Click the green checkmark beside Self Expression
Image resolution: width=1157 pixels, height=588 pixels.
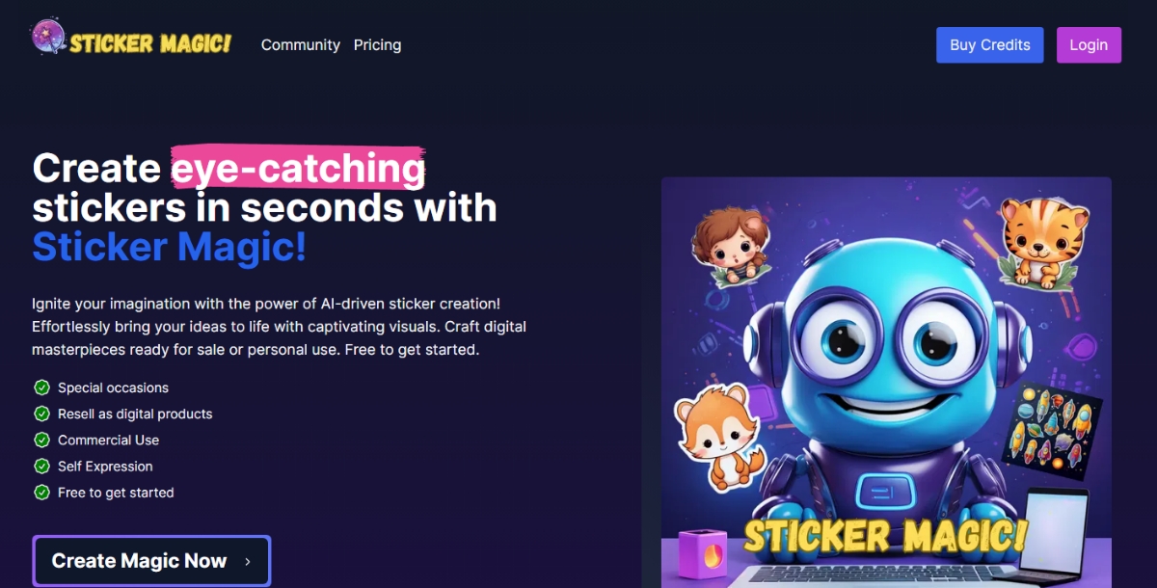click(41, 466)
